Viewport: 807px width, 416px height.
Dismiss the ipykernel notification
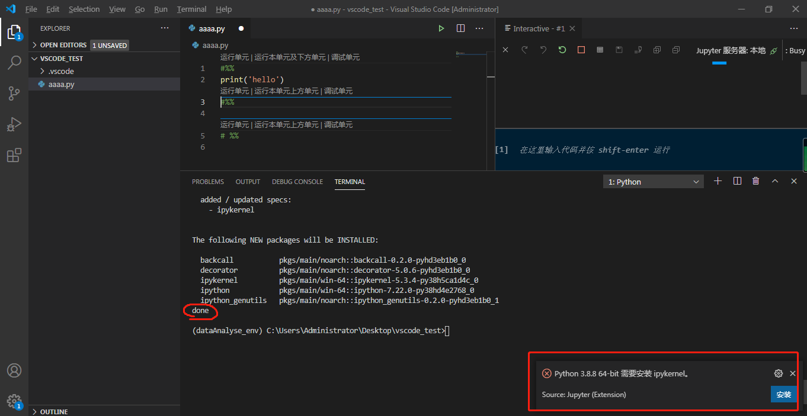point(793,373)
